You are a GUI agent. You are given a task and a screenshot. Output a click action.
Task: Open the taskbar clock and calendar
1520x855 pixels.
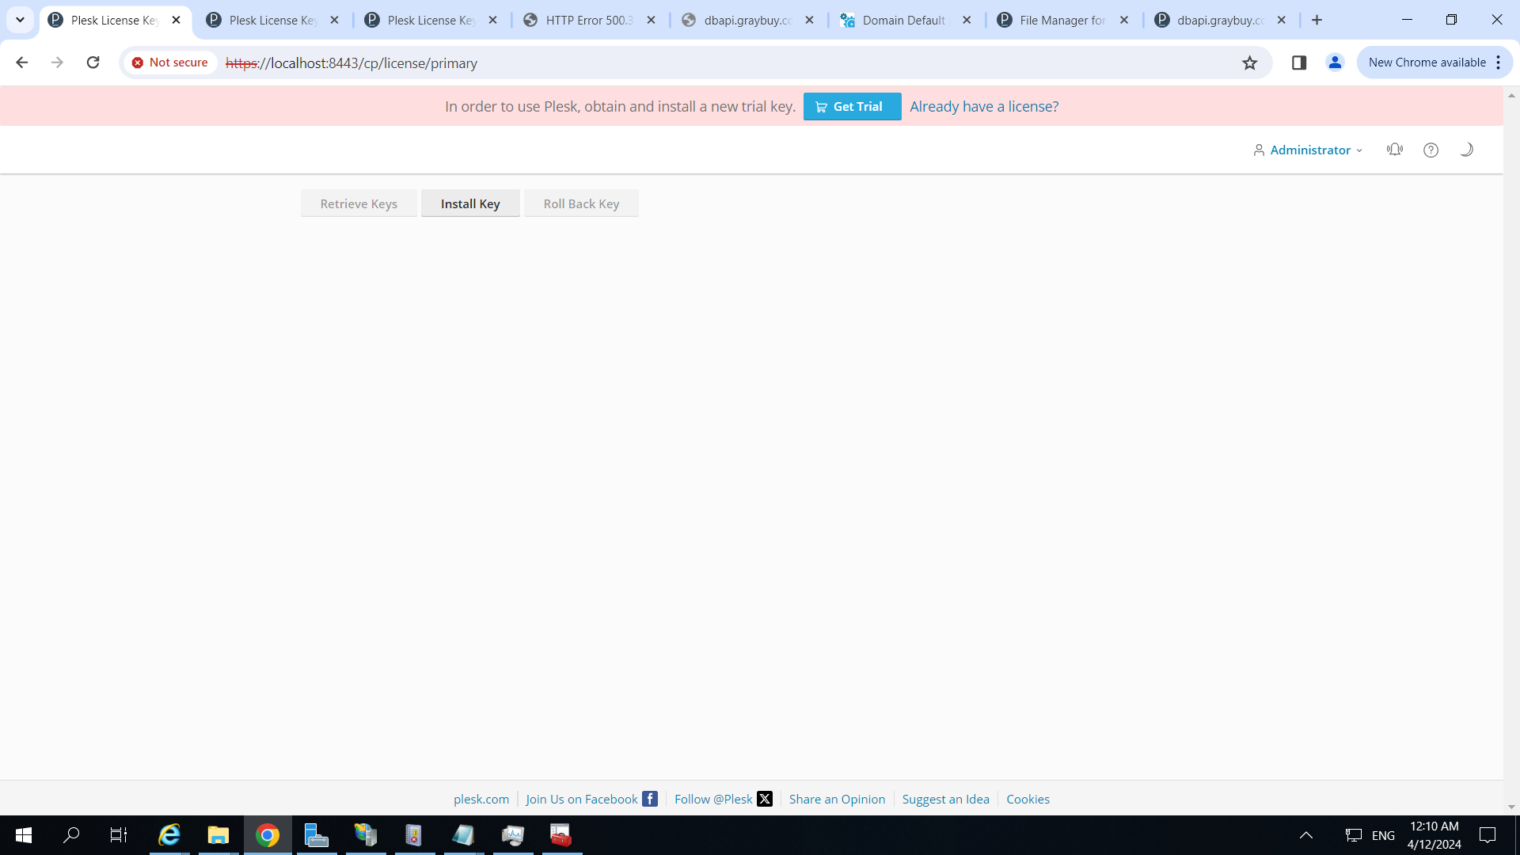(x=1434, y=835)
